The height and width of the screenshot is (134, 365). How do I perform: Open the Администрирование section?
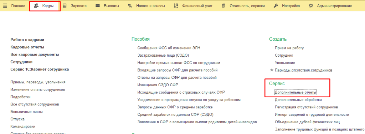334,6
